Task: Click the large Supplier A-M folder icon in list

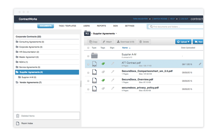Action: (x=94, y=56)
